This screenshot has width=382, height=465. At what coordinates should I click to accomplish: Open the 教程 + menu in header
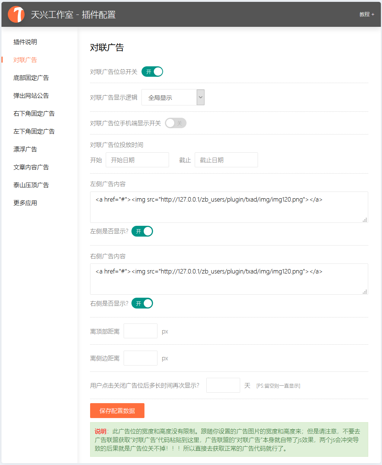point(367,14)
